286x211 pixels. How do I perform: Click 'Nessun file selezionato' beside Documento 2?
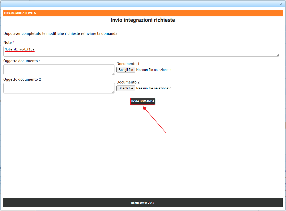(x=154, y=88)
